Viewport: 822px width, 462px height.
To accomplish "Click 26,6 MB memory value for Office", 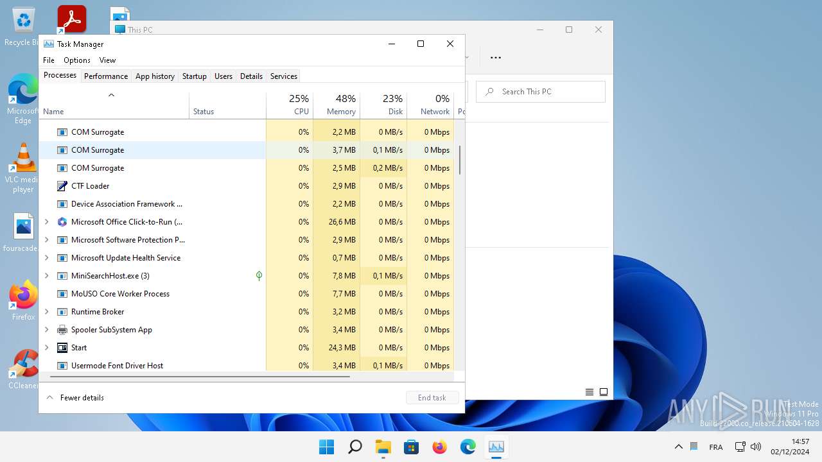I will click(342, 222).
